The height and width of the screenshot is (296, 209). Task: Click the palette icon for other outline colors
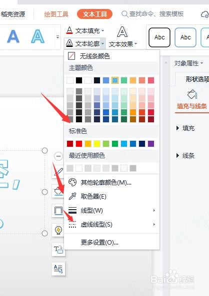72,182
